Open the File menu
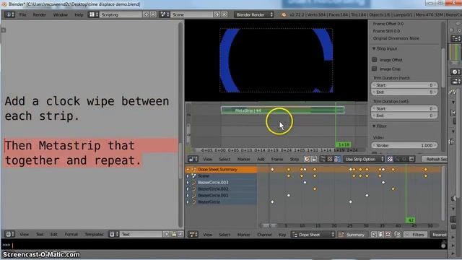Screen dimensions: 462x260 click(22, 14)
